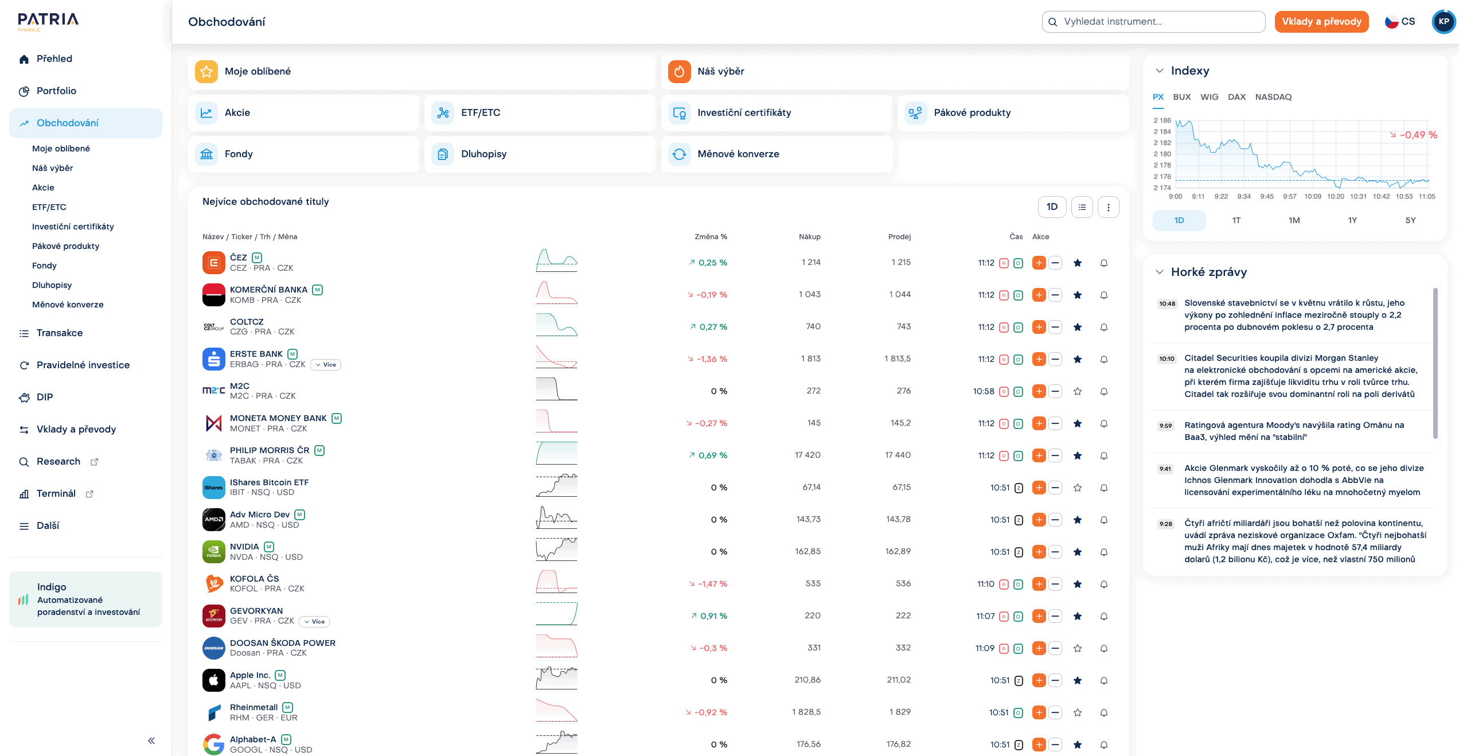Switch to the NASDAQ index tab
Screen dimensions: 1459x756
(1273, 97)
